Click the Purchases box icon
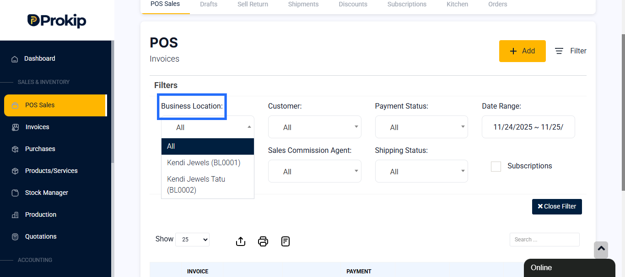 pyautogui.click(x=15, y=149)
